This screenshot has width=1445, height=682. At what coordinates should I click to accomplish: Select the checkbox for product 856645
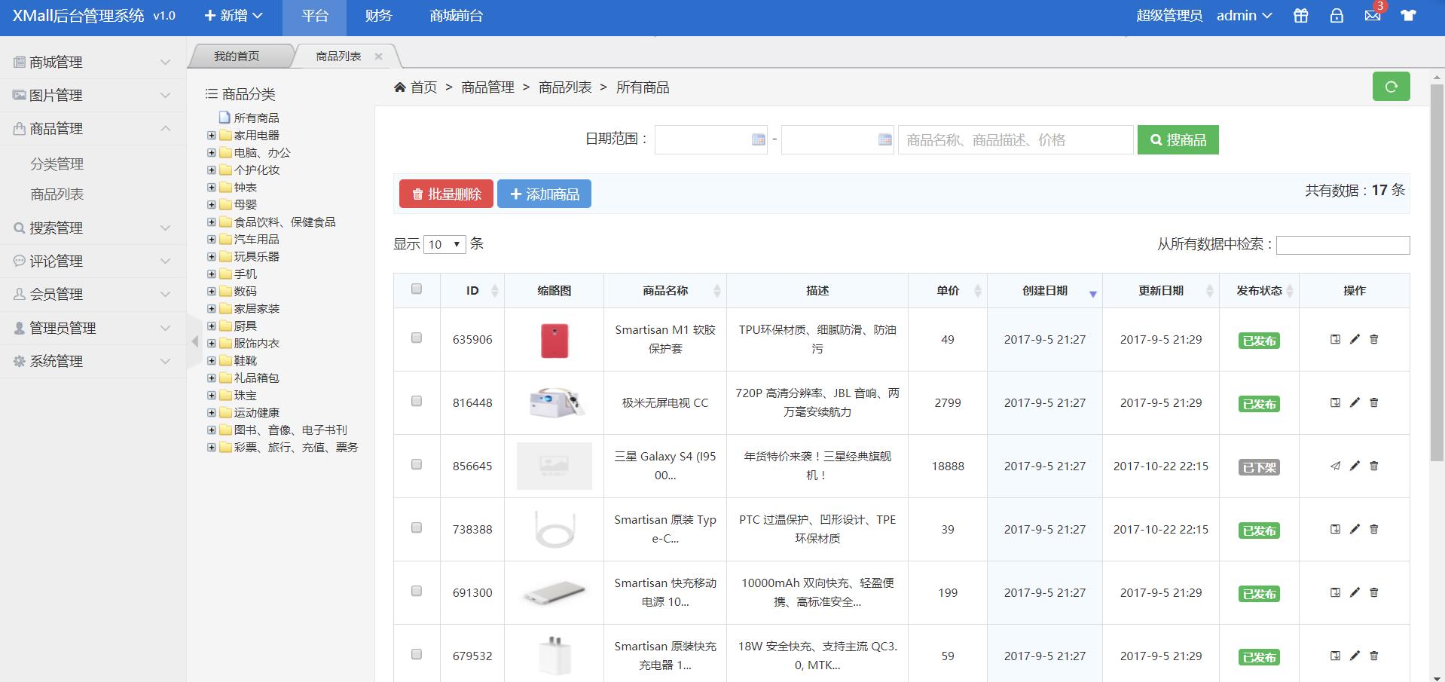click(x=417, y=466)
